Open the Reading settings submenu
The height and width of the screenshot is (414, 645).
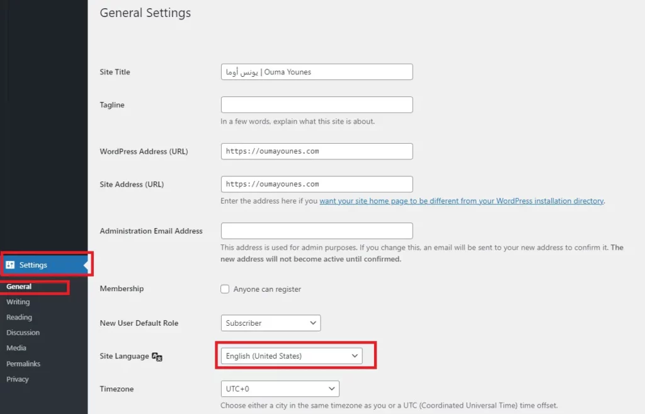tap(20, 318)
